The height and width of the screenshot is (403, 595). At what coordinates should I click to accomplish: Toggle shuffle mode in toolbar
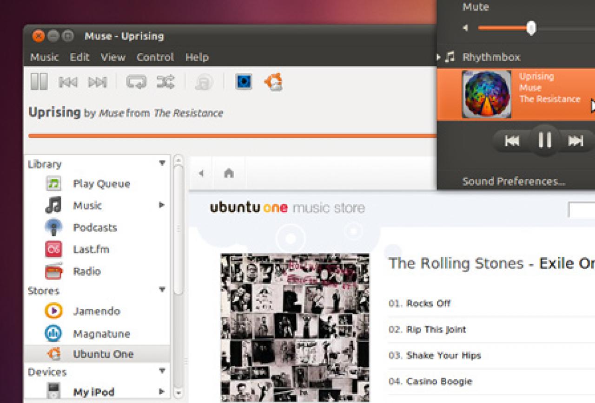coord(165,82)
